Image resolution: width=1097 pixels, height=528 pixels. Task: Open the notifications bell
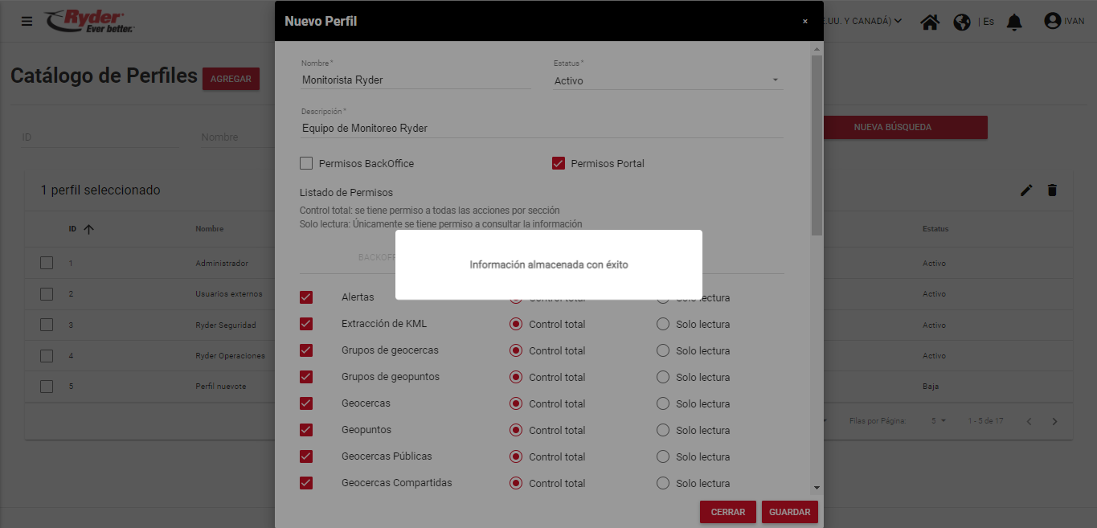pyautogui.click(x=1014, y=22)
